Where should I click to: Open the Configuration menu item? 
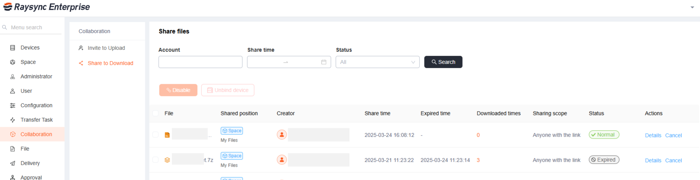[x=32, y=105]
